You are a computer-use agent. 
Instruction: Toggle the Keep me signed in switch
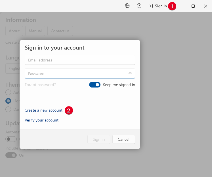tap(95, 85)
